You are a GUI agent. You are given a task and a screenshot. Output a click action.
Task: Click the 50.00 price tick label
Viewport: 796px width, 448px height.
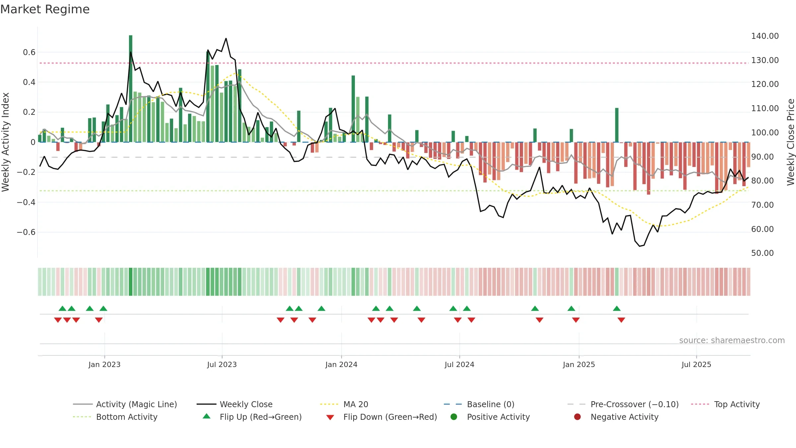762,253
